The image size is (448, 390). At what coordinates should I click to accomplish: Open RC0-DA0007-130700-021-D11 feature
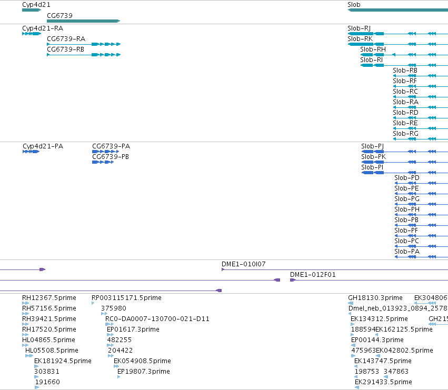[x=109, y=324]
